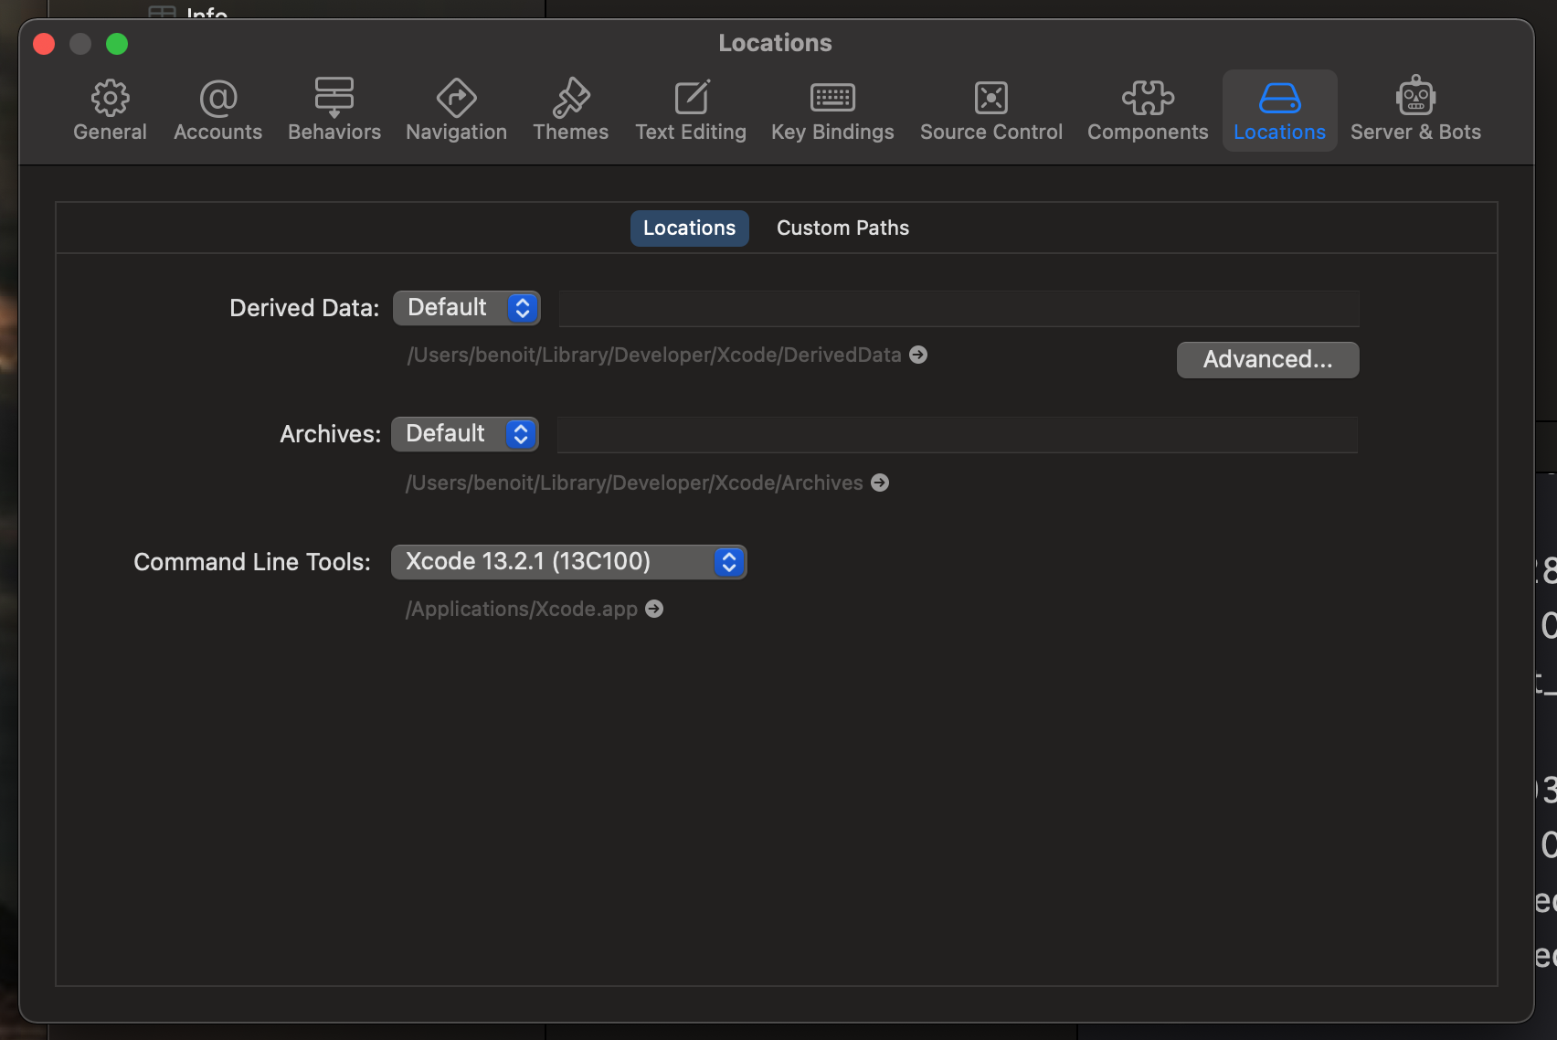Image resolution: width=1557 pixels, height=1040 pixels.
Task: Click the Derived Data path field
Action: pyautogui.click(x=959, y=309)
